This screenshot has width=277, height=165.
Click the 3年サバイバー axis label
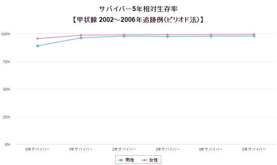(168, 149)
